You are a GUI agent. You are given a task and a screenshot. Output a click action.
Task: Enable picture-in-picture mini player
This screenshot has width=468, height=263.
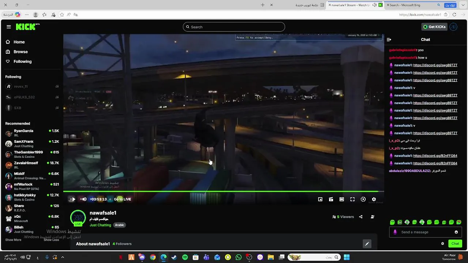[x=320, y=199]
